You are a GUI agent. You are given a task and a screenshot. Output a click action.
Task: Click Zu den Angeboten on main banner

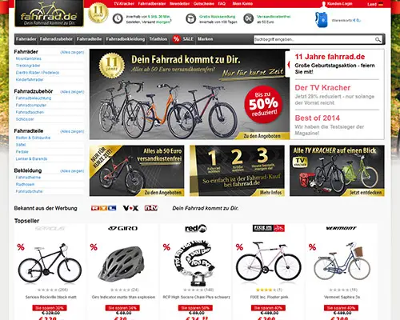pyautogui.click(x=262, y=136)
